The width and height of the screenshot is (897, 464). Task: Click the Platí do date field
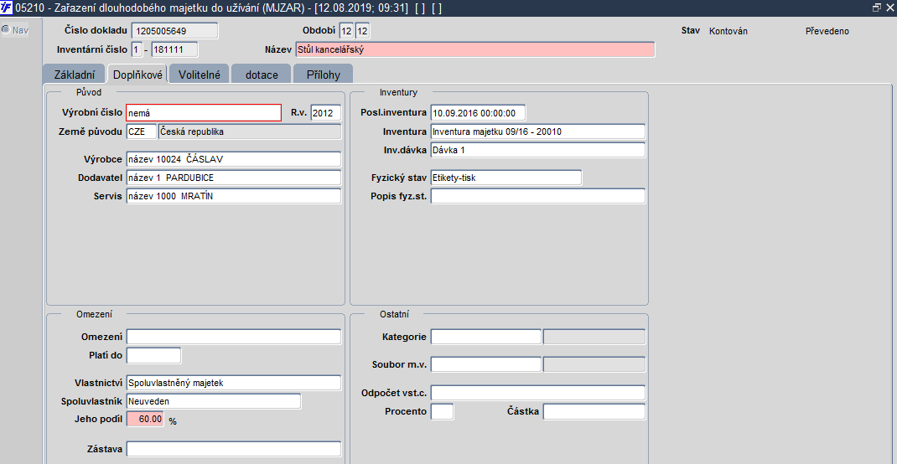click(x=154, y=355)
